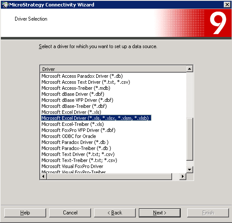Select Microsoft Access Paradox Driver (*.db)
Screen dimensions: 232x223
pos(82,76)
